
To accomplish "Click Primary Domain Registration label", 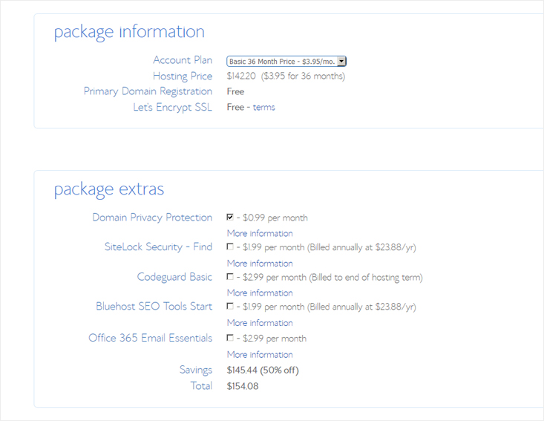I will [148, 91].
